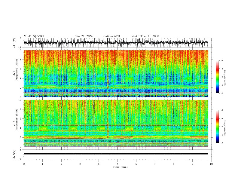The height and width of the screenshot is (184, 238).
Task: Click the time axis tick '0'
Action: [x=24, y=164]
